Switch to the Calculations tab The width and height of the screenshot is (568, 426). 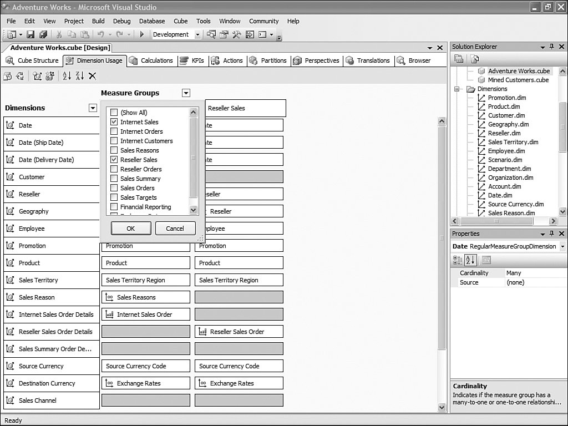tap(151, 60)
